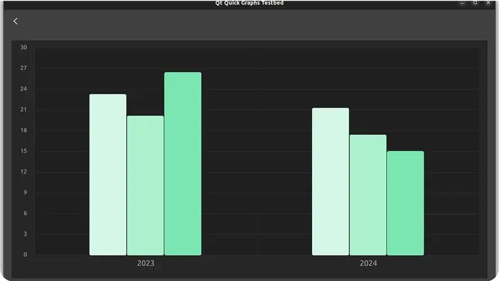This screenshot has height=281, width=499.
Task: Select the first lightest bar in 2024
Action: coord(330,182)
